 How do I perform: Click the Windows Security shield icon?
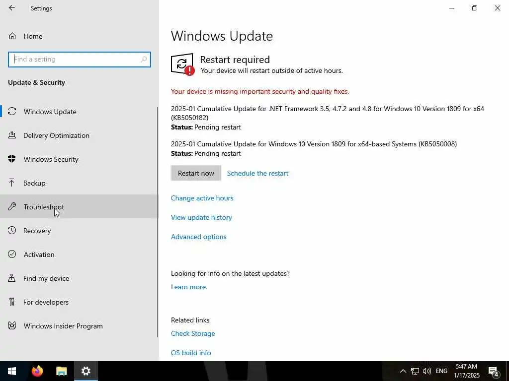pos(12,159)
